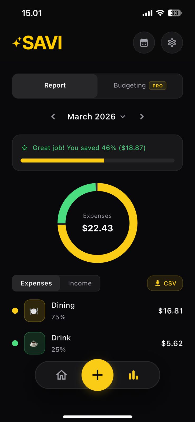Open the bar chart report icon
Viewport: 195px width, 422px height.
[133, 375]
